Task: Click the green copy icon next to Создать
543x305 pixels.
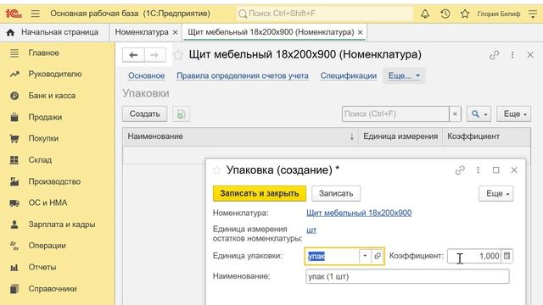Action: pos(181,114)
